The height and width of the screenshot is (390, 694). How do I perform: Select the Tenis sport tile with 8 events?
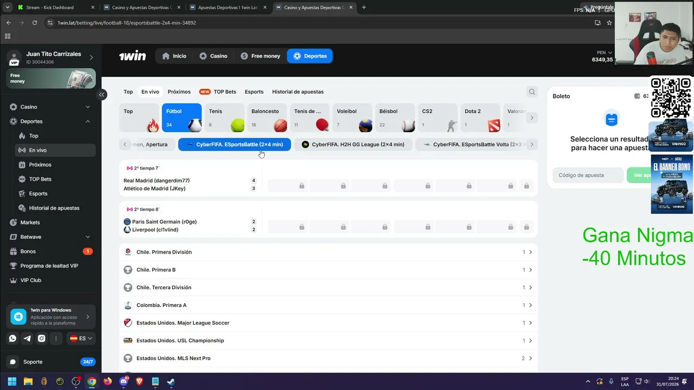[224, 118]
